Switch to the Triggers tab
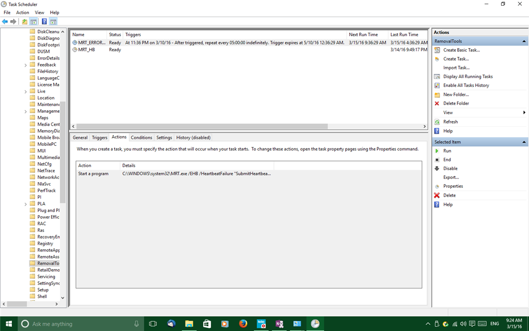Screen dimensions: 529x331 tap(100, 138)
